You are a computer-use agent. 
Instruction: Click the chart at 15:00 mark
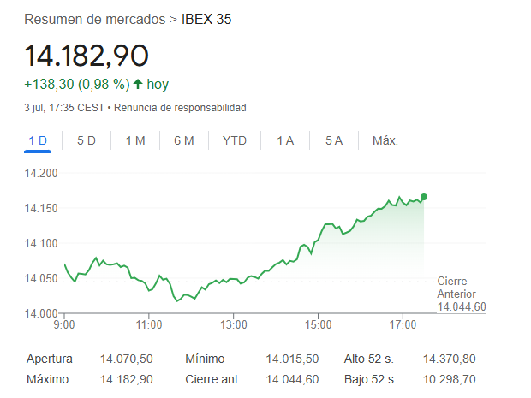pyautogui.click(x=318, y=239)
